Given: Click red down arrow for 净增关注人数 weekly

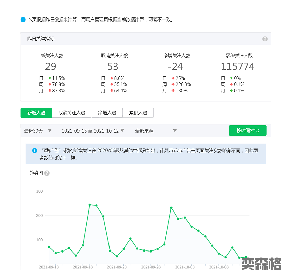Looking at the screenshot, I should point(173,85).
